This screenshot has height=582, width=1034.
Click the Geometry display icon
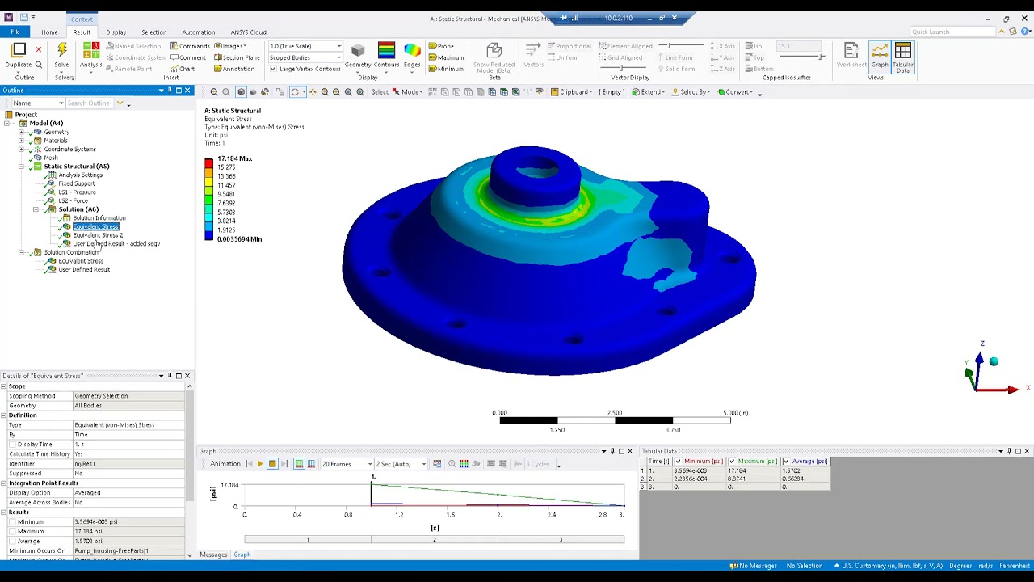click(x=358, y=50)
